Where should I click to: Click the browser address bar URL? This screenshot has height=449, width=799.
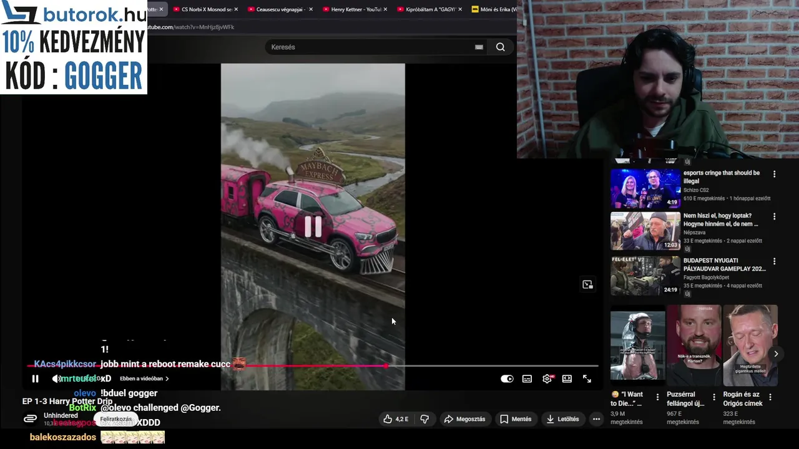tap(190, 27)
